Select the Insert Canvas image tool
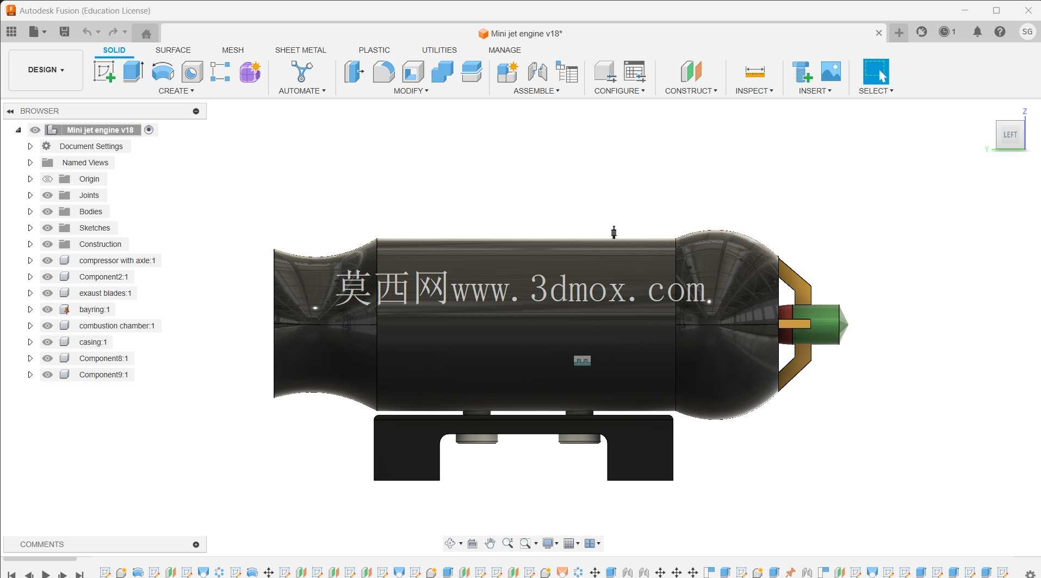This screenshot has width=1041, height=578. 831,72
